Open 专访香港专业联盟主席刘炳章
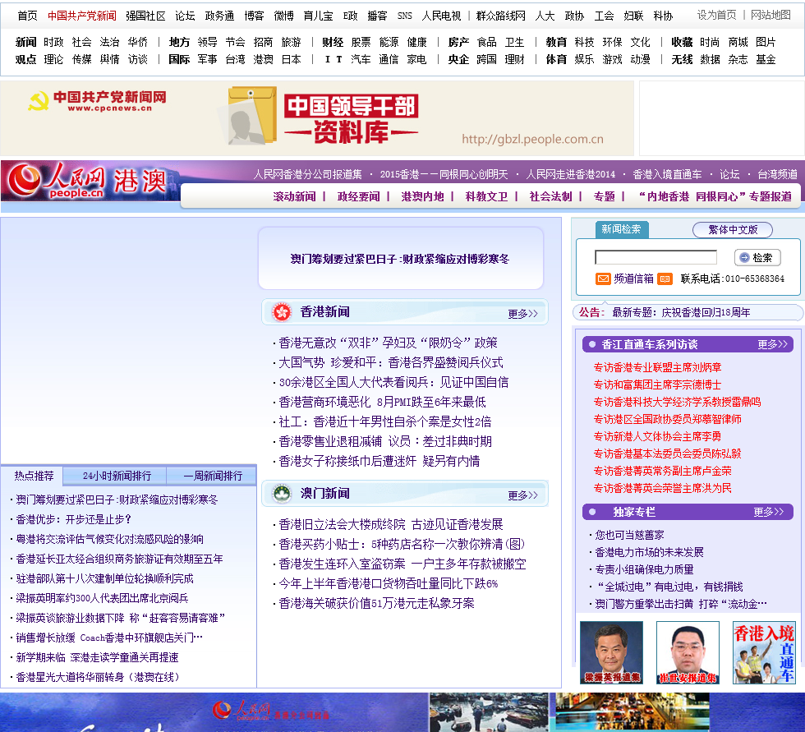 657,367
